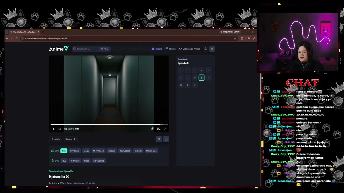This screenshot has height=193, width=344.
Task: Select HLS server in DUB row
Action: click(64, 161)
